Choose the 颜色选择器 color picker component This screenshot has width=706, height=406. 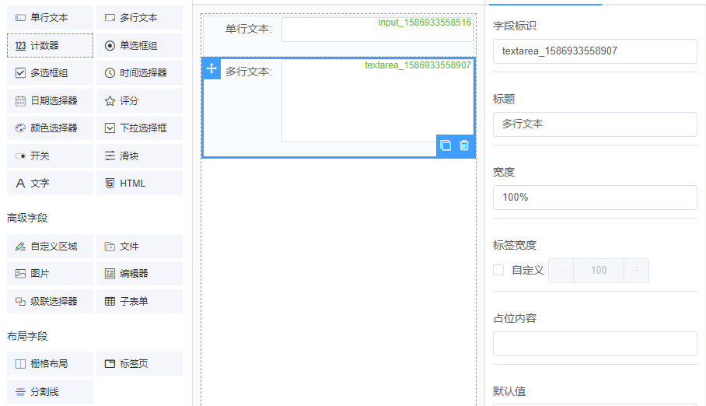[x=50, y=128]
